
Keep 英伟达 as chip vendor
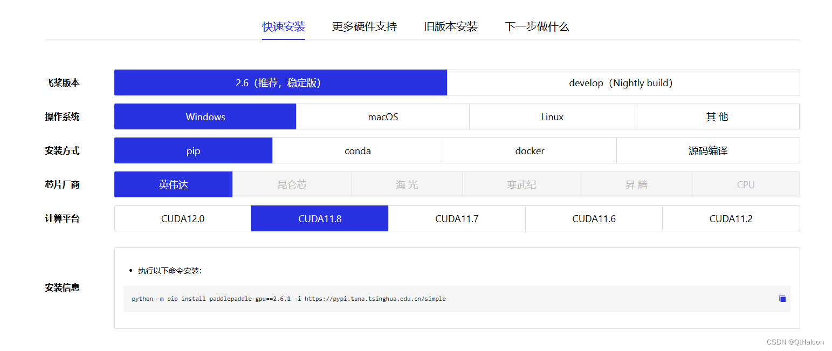173,184
